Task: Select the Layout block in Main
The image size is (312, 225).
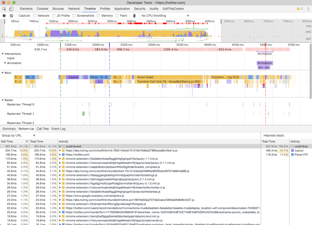Action: (x=73, y=77)
